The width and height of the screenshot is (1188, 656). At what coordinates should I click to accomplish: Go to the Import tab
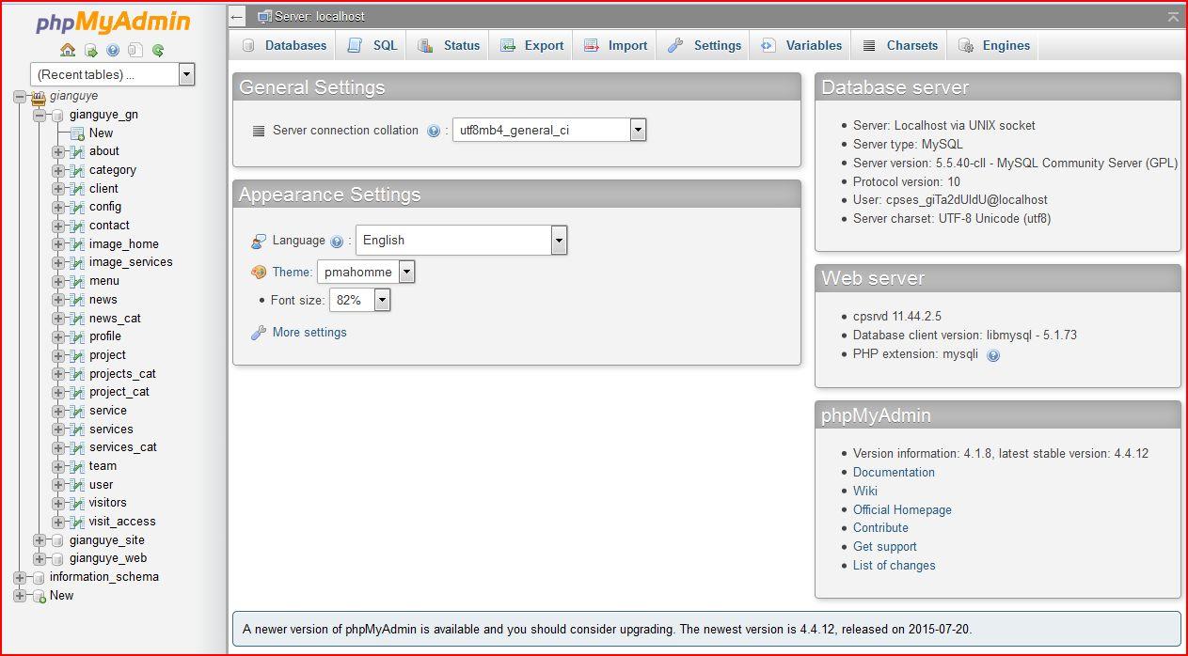pos(615,45)
